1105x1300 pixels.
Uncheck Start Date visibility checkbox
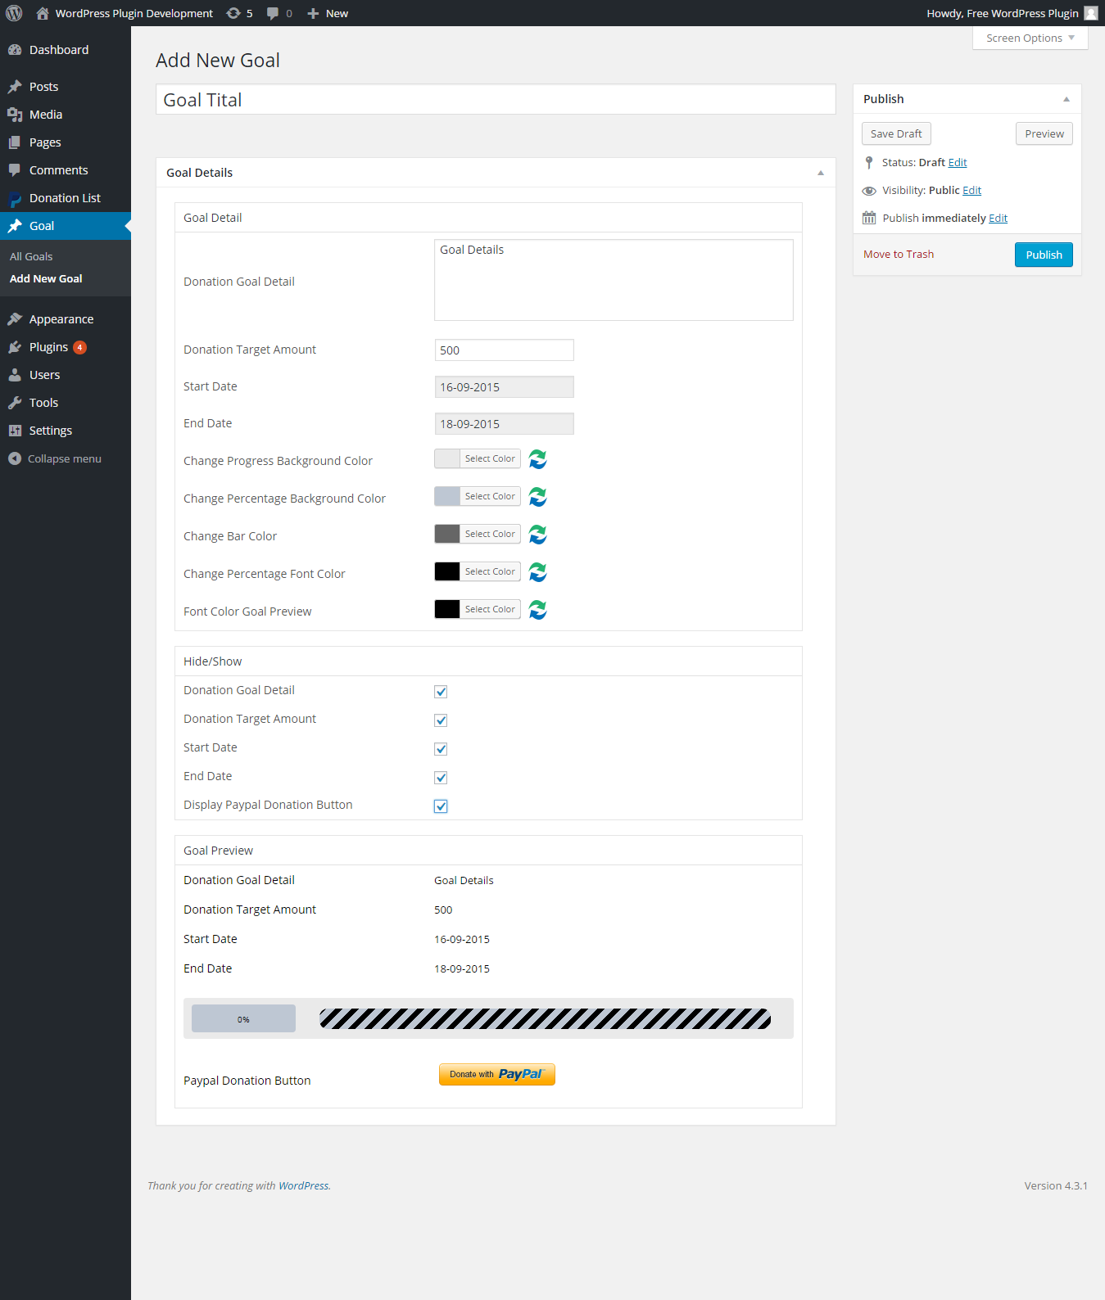[441, 749]
